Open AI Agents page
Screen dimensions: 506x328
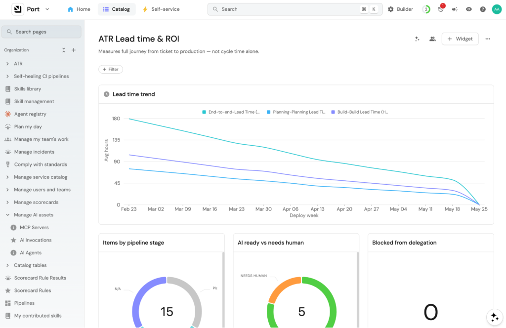click(x=30, y=252)
